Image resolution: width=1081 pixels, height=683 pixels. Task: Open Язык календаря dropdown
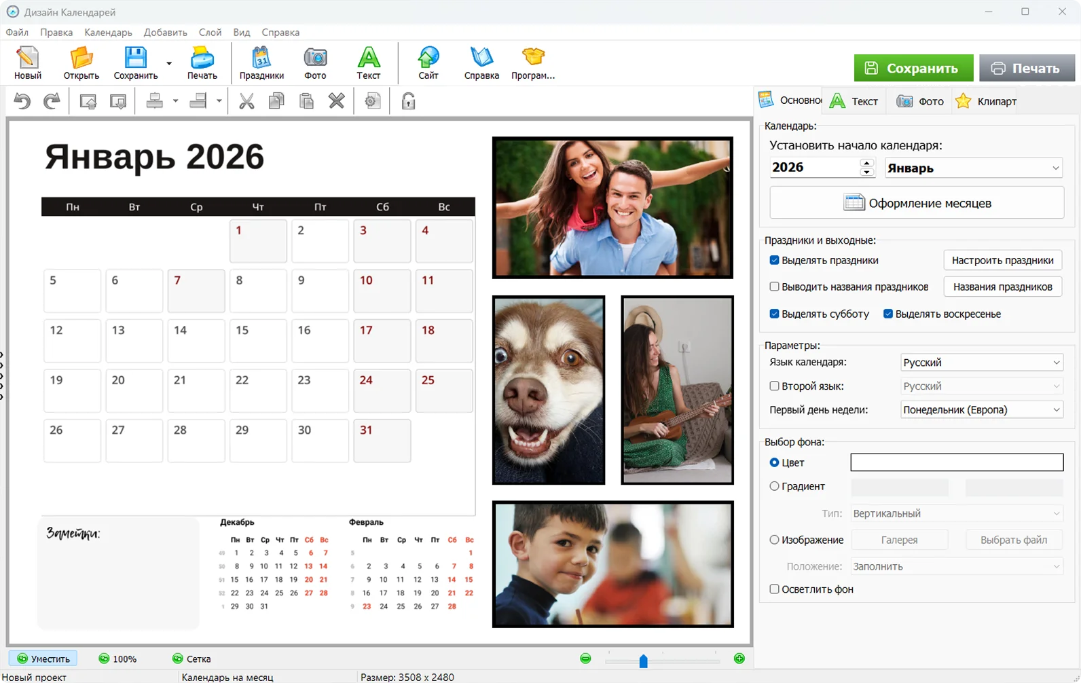point(981,363)
